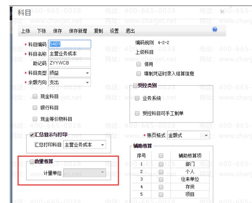Screen dimensions: 252x203
Task: Close the 科目 dialog with the X
Action: tap(222, 12)
